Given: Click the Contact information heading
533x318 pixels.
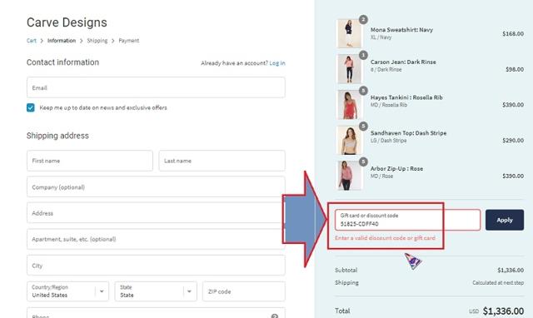Looking at the screenshot, I should [63, 62].
